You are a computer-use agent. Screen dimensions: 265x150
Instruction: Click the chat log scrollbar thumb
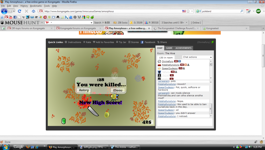tap(211, 109)
